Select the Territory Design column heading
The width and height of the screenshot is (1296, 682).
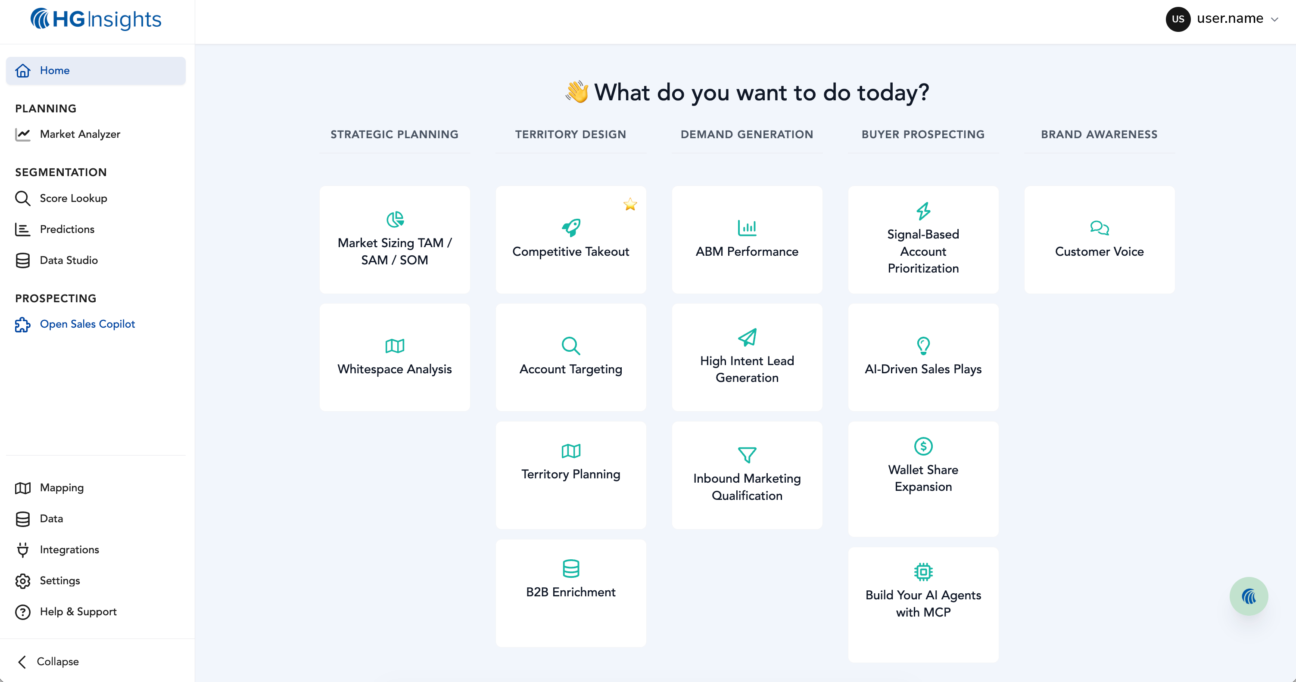click(x=570, y=134)
